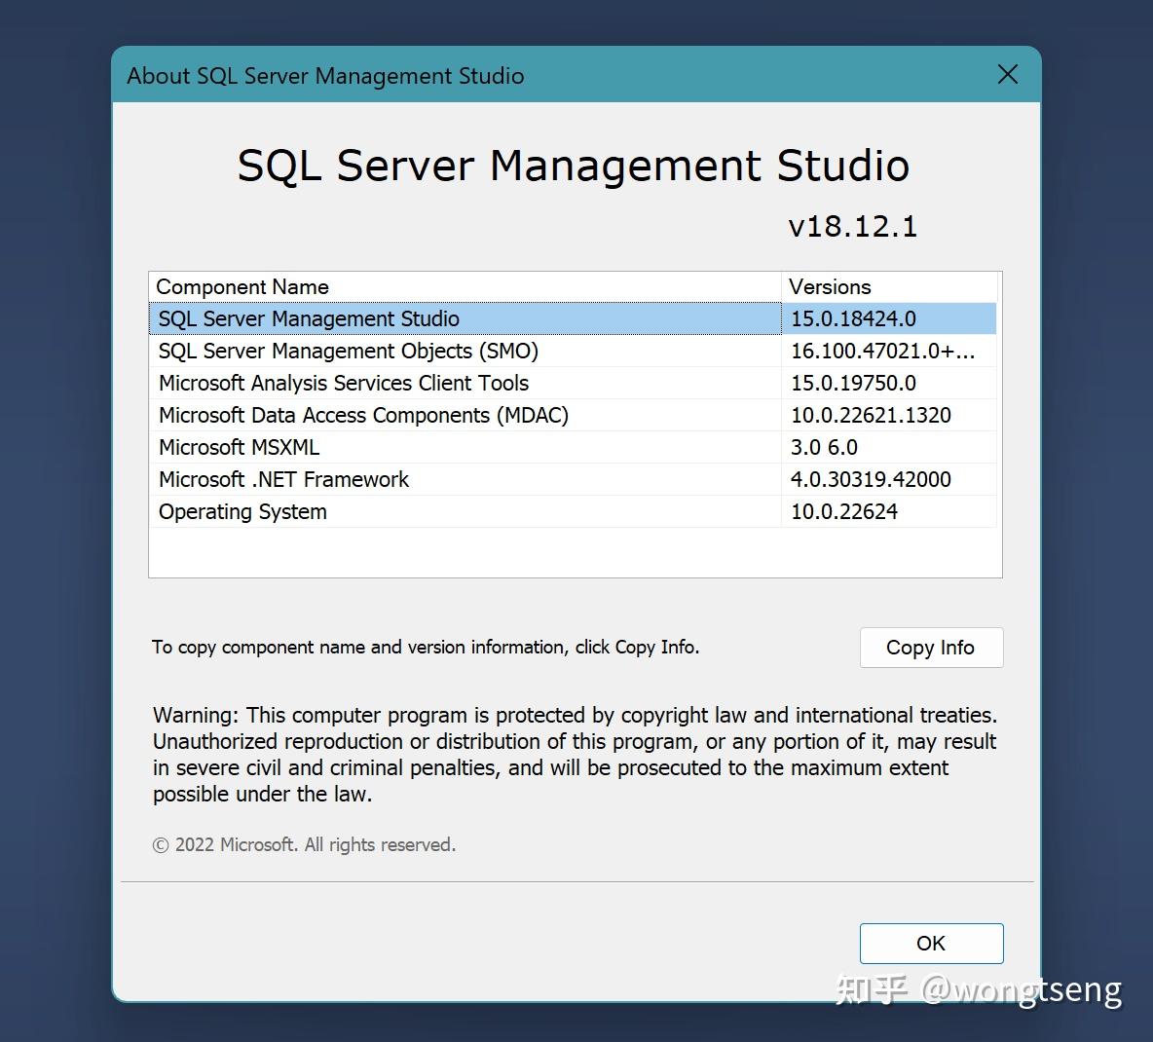
Task: Click .NET version 4.0.30319.42000 cell
Action: (871, 479)
